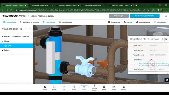
Task: Open Navegador de modelos
Action: click(x=29, y=22)
